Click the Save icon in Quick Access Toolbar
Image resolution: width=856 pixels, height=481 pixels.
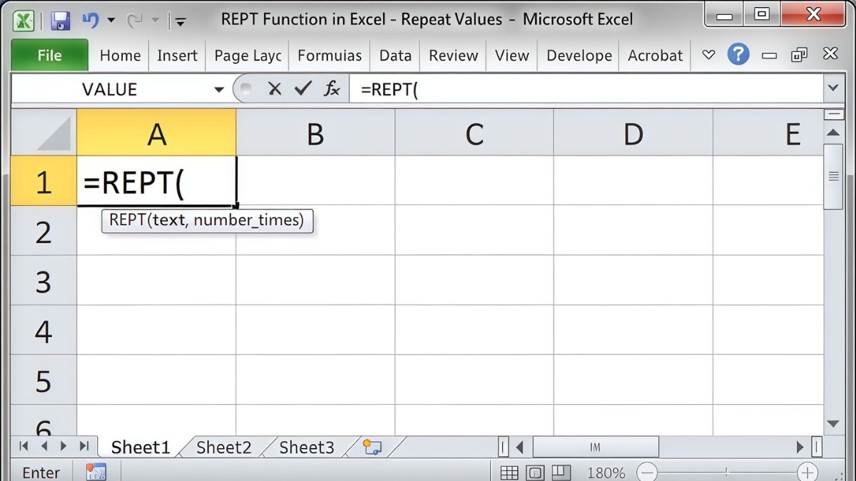tap(61, 19)
